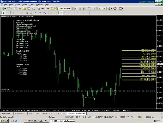Viewport: 163px width, 123px height.
Task: Open the View menu
Action: tap(11, 4)
